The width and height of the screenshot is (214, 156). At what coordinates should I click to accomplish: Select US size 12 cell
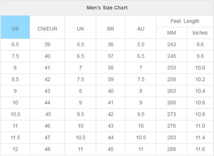tap(15, 149)
